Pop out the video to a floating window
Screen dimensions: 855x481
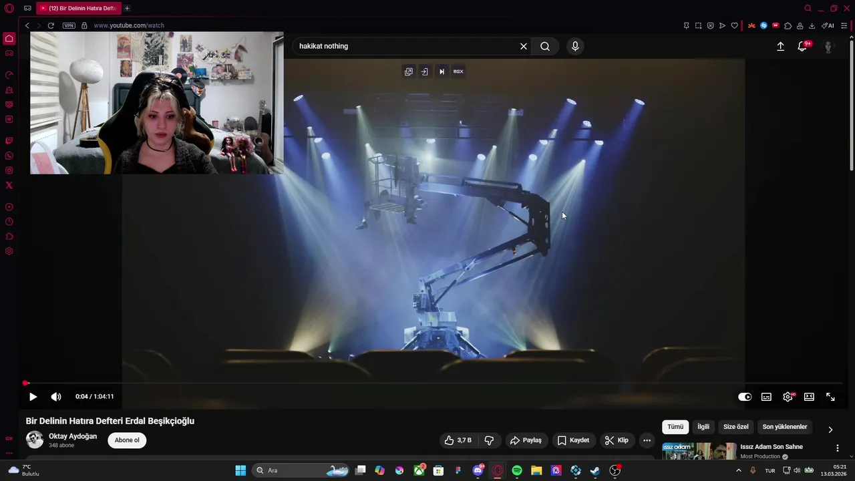[x=409, y=71]
